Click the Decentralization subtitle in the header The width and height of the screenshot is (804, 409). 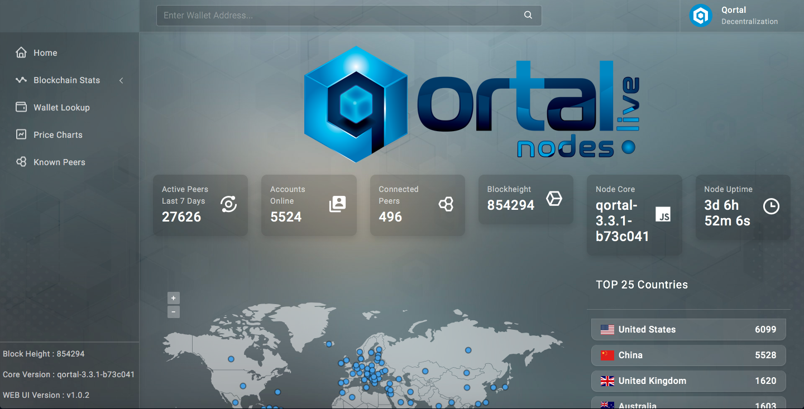(x=749, y=22)
